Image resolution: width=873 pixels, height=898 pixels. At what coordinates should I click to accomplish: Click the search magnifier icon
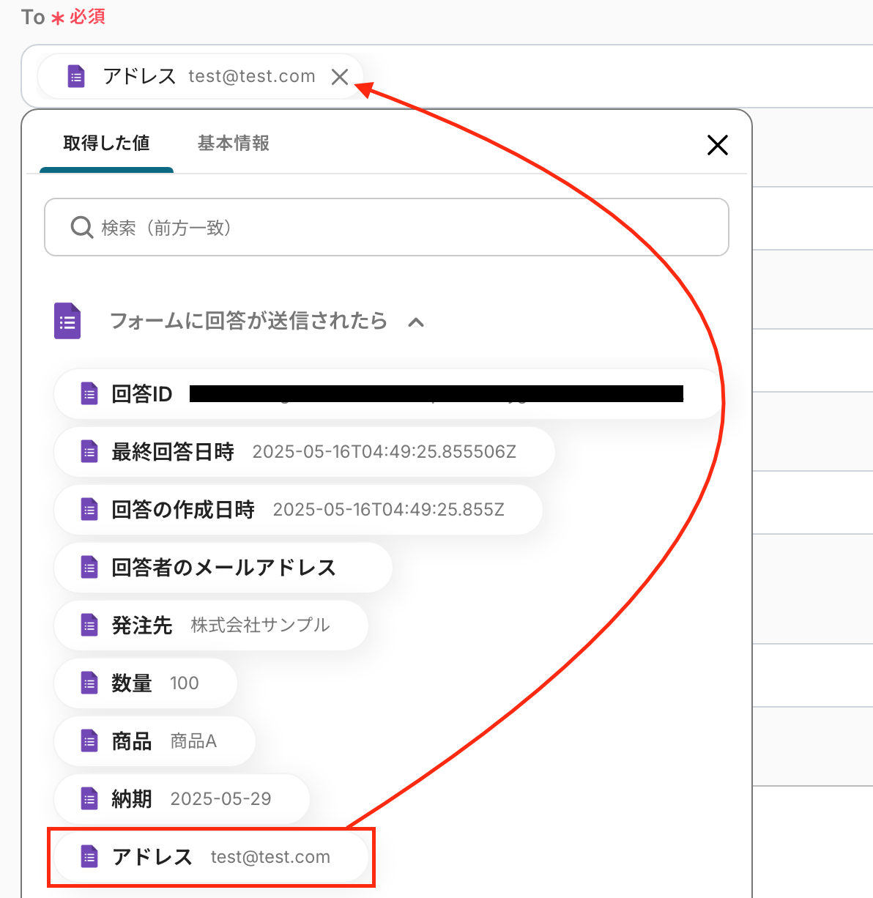point(81,228)
